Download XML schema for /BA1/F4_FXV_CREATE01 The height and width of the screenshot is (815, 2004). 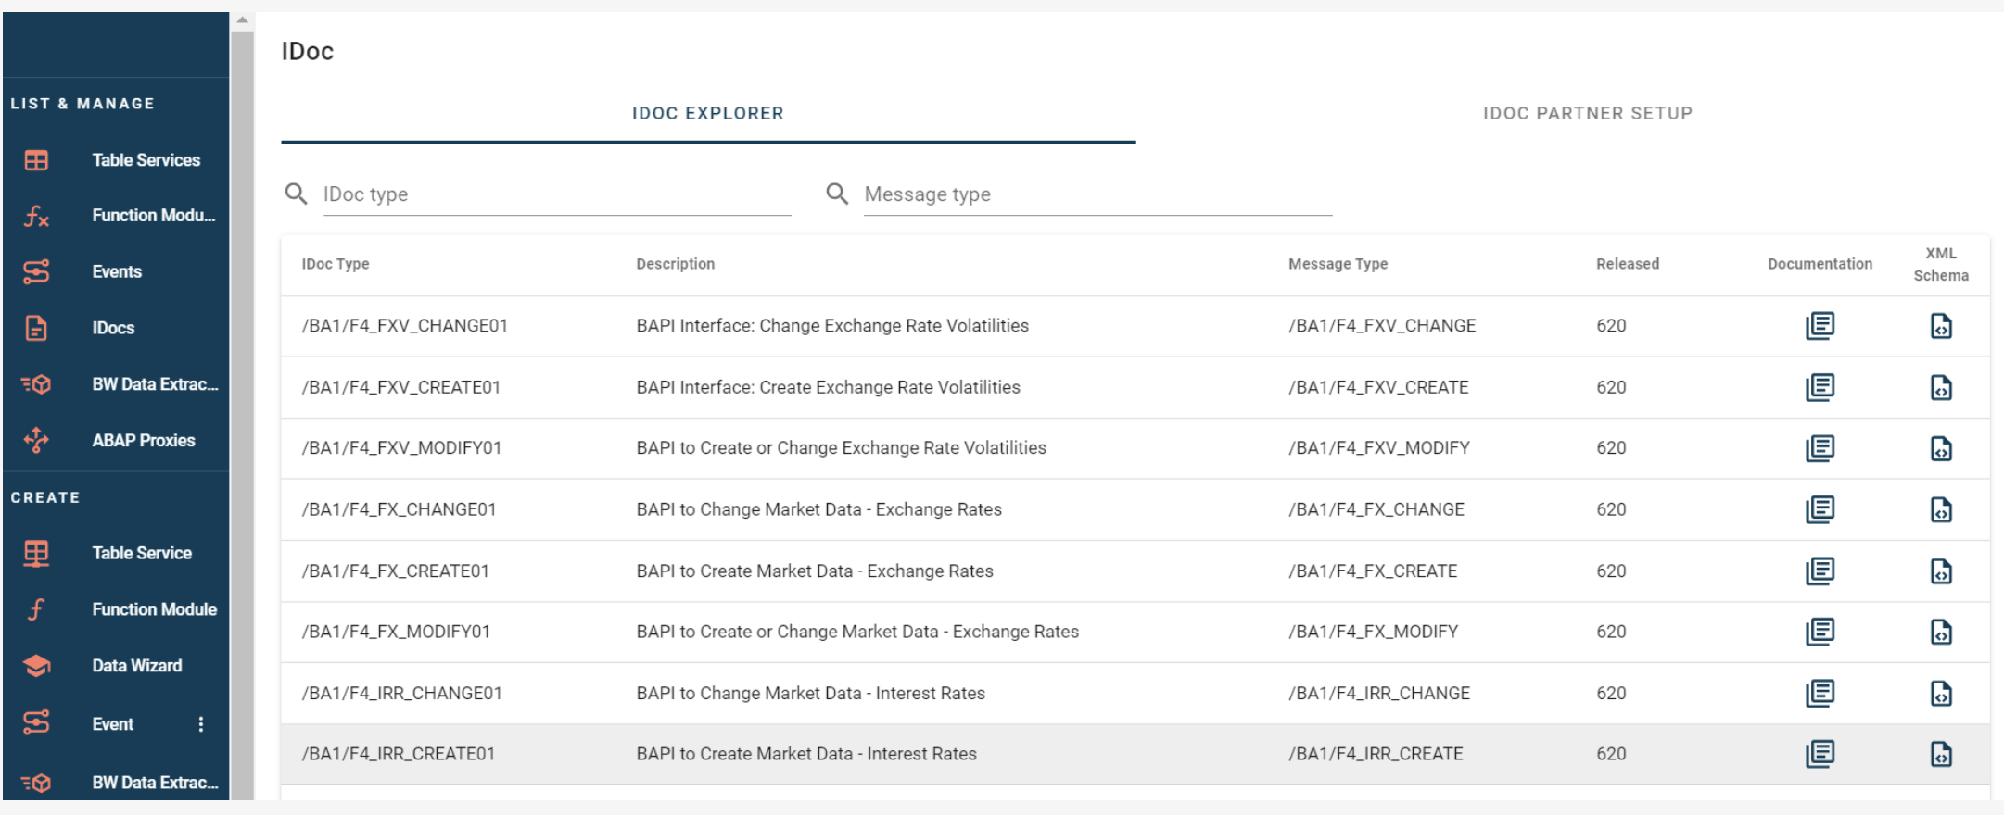[1940, 387]
